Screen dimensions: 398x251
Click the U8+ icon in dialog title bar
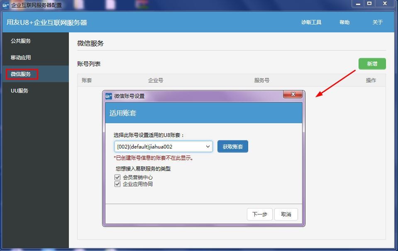(108, 96)
